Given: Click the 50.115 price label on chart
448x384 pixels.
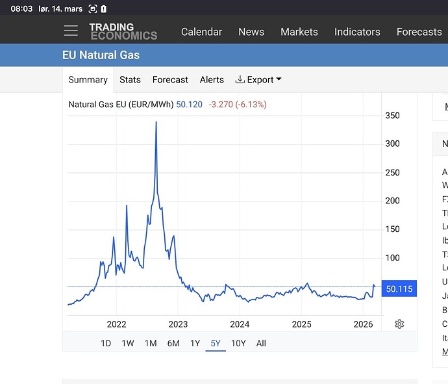Looking at the screenshot, I should click(x=399, y=289).
